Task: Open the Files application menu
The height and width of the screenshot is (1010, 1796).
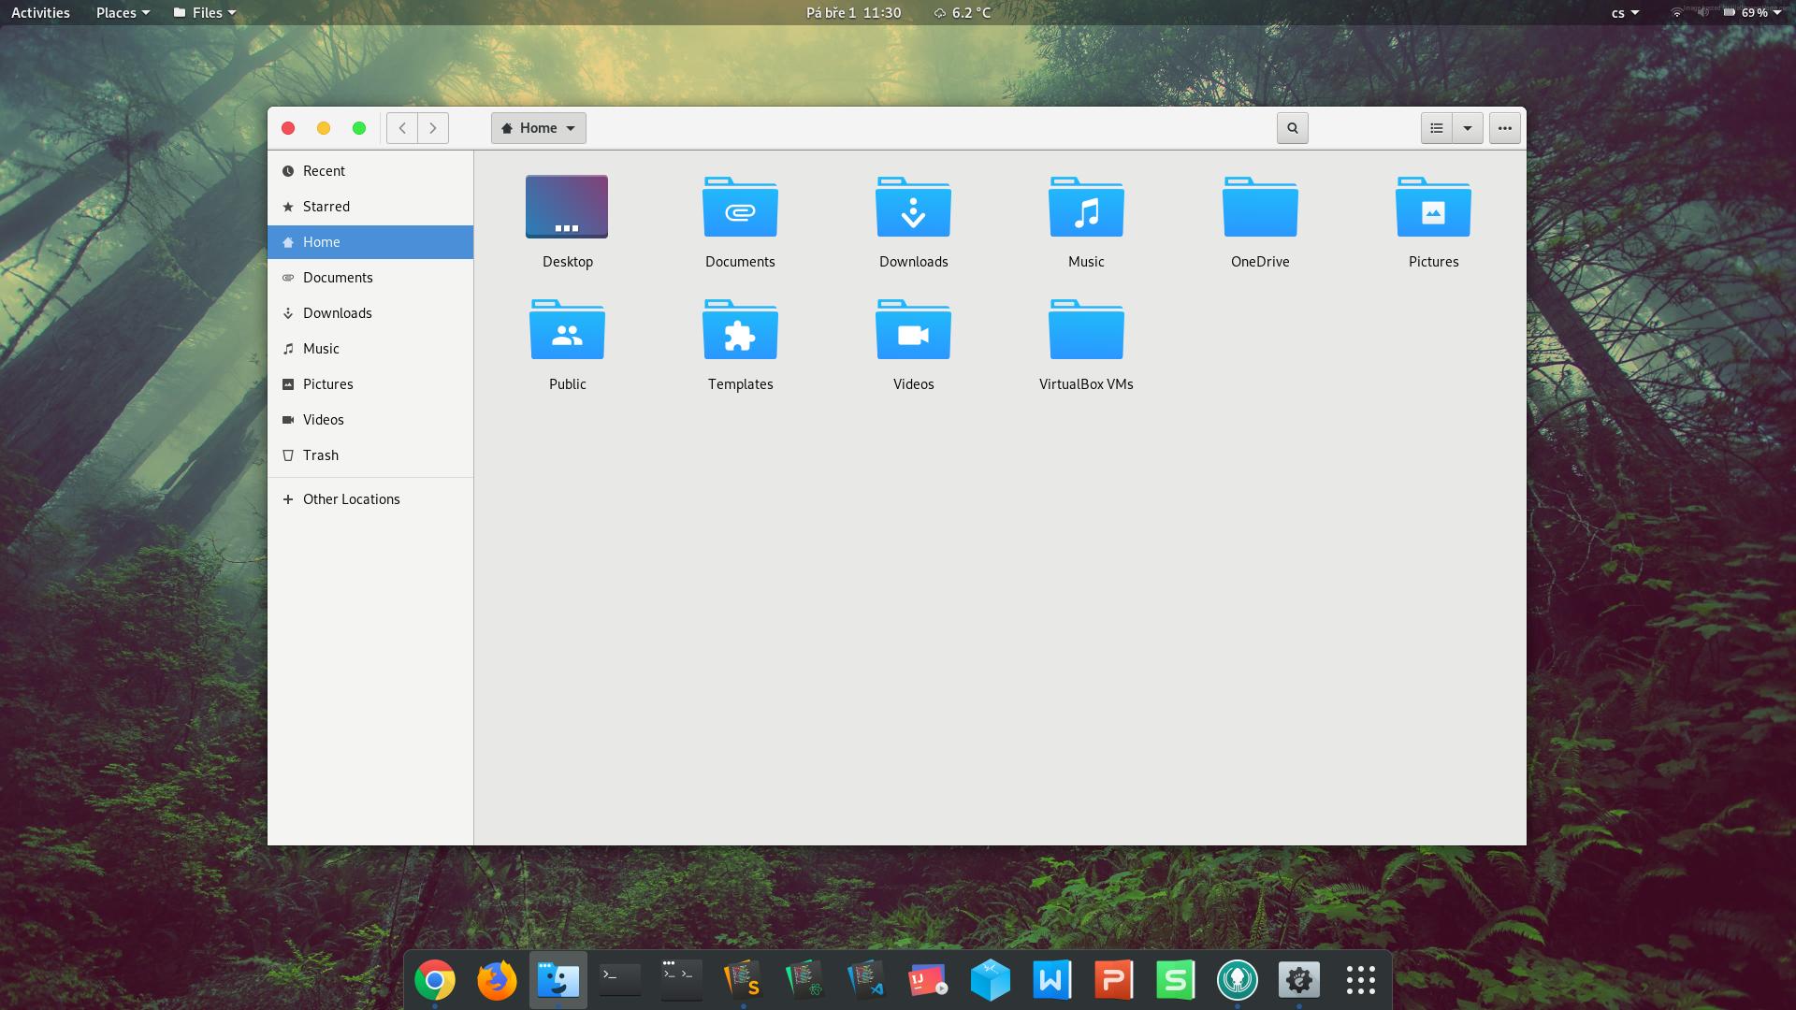Action: coord(205,12)
